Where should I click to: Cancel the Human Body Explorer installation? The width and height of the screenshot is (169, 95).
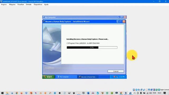(116, 71)
